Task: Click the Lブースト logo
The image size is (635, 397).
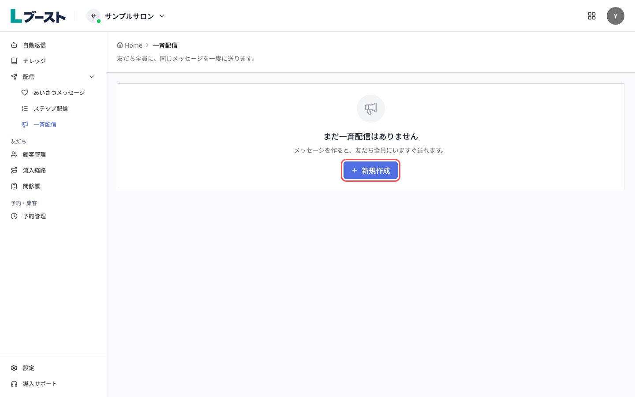Action: (x=38, y=16)
